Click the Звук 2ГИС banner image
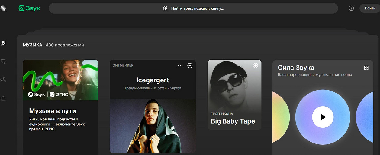380x155 pixels. pos(60,80)
